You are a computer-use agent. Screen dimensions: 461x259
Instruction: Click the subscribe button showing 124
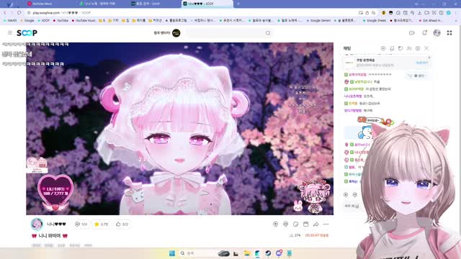81,224
